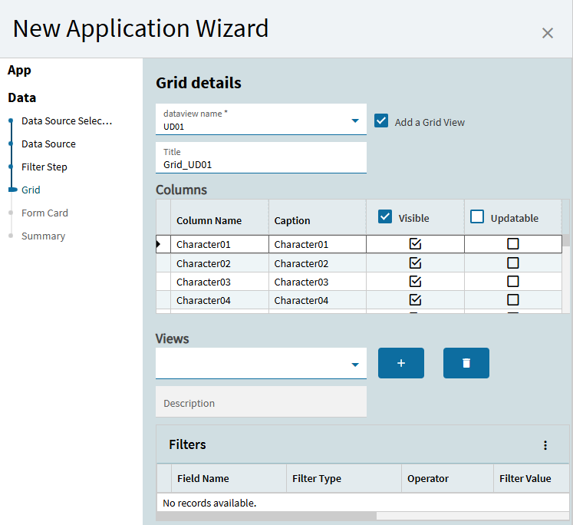The width and height of the screenshot is (573, 525).
Task: Uncheck Visible for Character01
Action: click(x=415, y=244)
